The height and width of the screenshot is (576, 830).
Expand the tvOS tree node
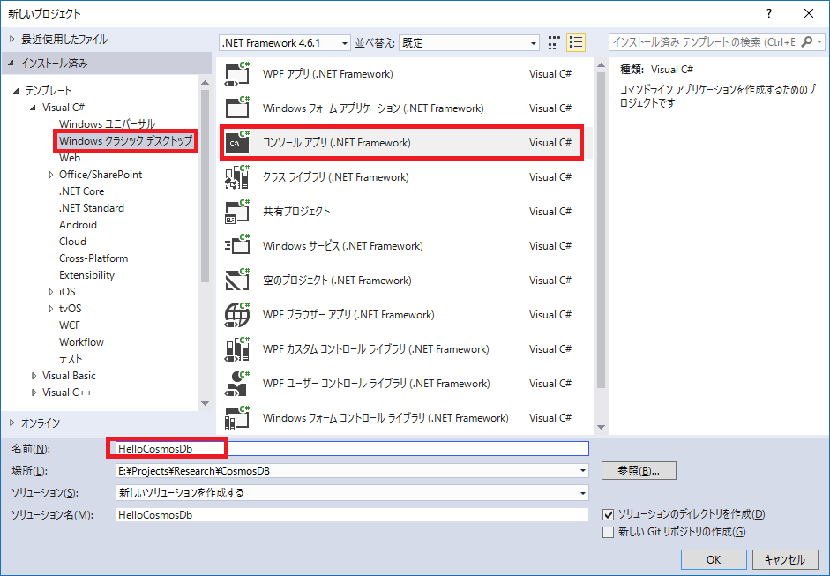click(51, 309)
